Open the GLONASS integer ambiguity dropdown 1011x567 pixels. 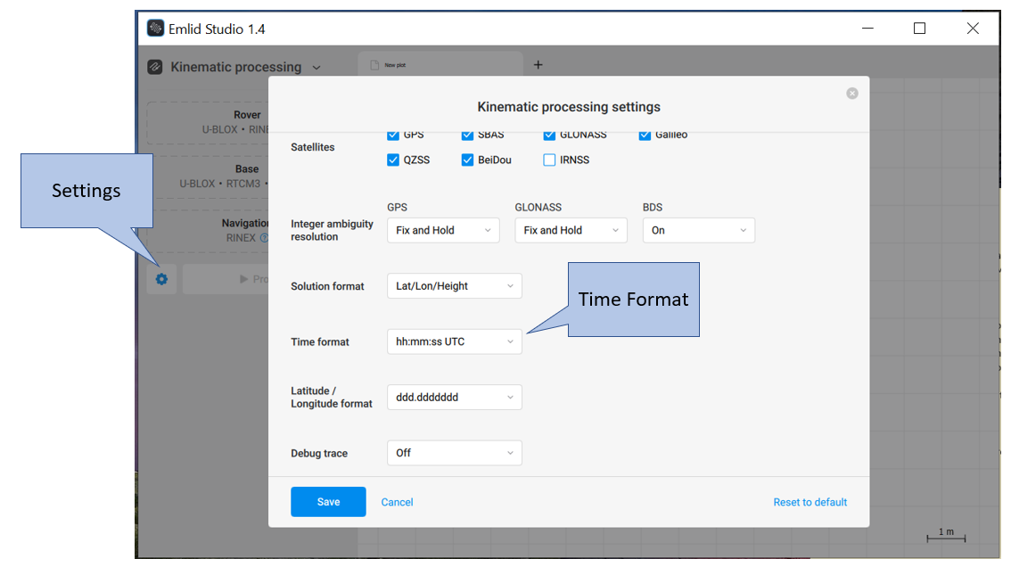click(x=571, y=230)
